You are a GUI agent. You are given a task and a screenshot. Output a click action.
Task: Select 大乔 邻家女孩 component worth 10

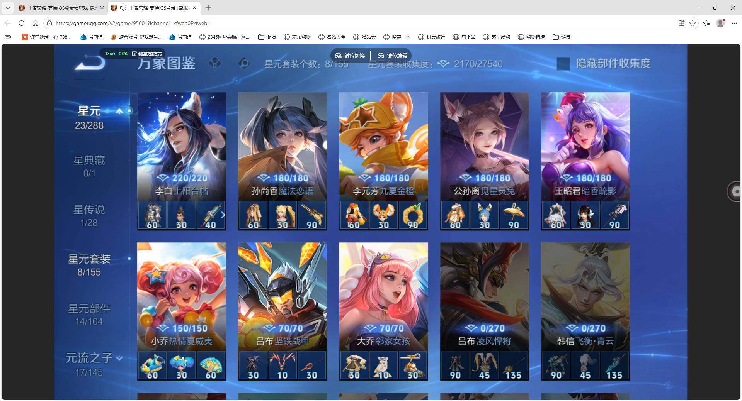point(383,365)
